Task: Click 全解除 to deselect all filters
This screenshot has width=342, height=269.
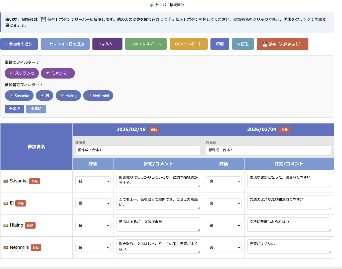Action: point(36,109)
